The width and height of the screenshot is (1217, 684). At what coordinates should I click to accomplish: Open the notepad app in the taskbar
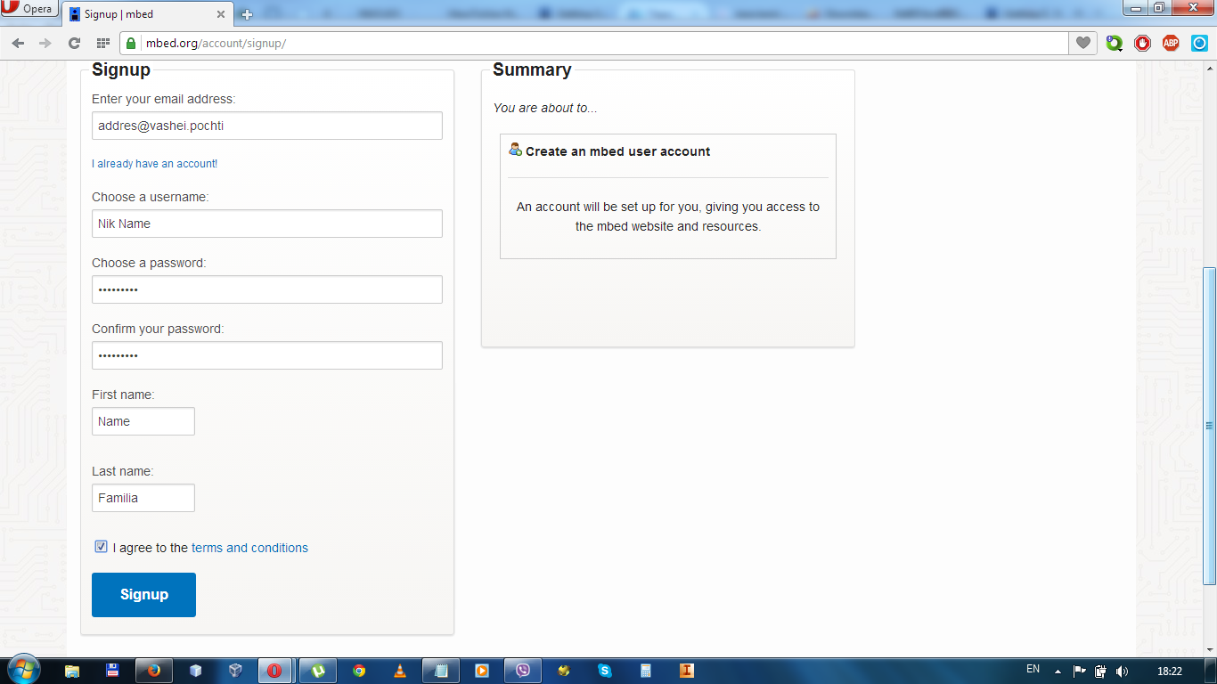pos(441,671)
